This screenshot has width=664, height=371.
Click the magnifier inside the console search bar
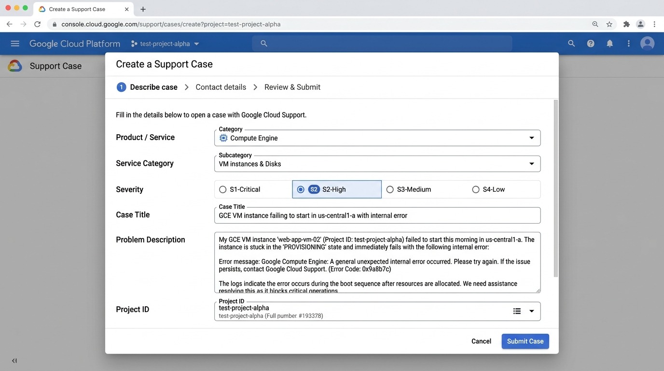pyautogui.click(x=264, y=43)
